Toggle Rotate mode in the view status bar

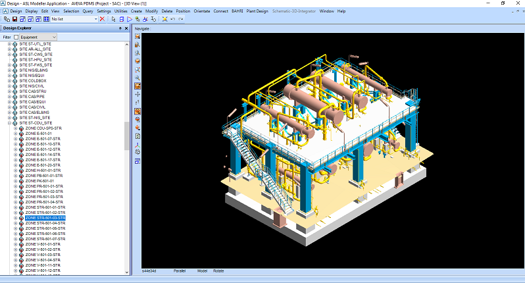coord(218,271)
